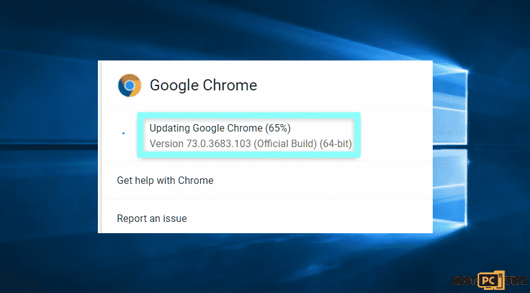
Task: Click the PC monitor watermark logo
Action: pyautogui.click(x=491, y=280)
